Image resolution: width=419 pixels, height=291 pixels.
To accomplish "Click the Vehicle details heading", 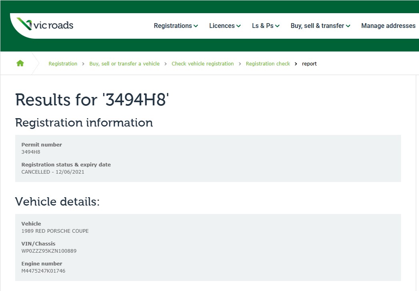I will pyautogui.click(x=57, y=202).
